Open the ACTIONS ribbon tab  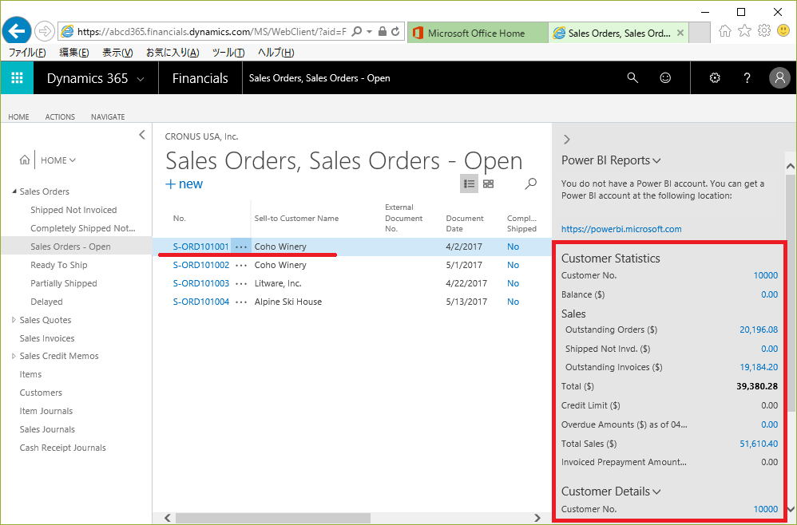[x=60, y=116]
